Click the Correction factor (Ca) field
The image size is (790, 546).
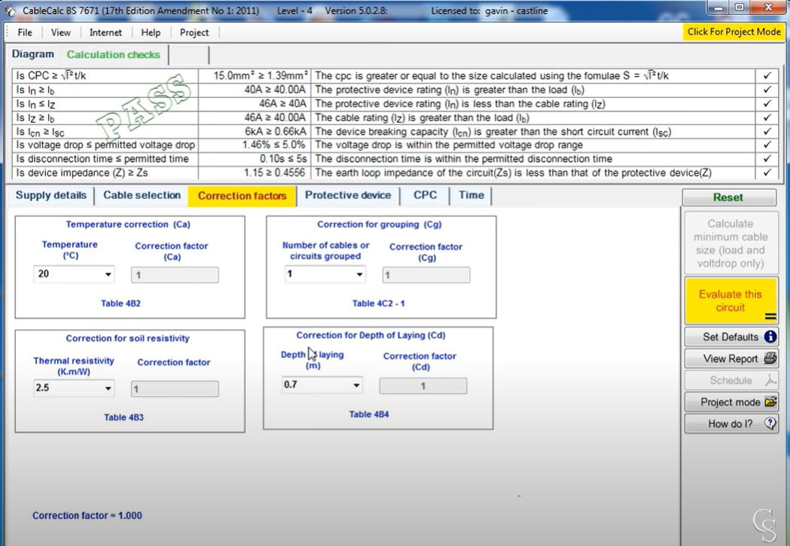click(x=175, y=275)
